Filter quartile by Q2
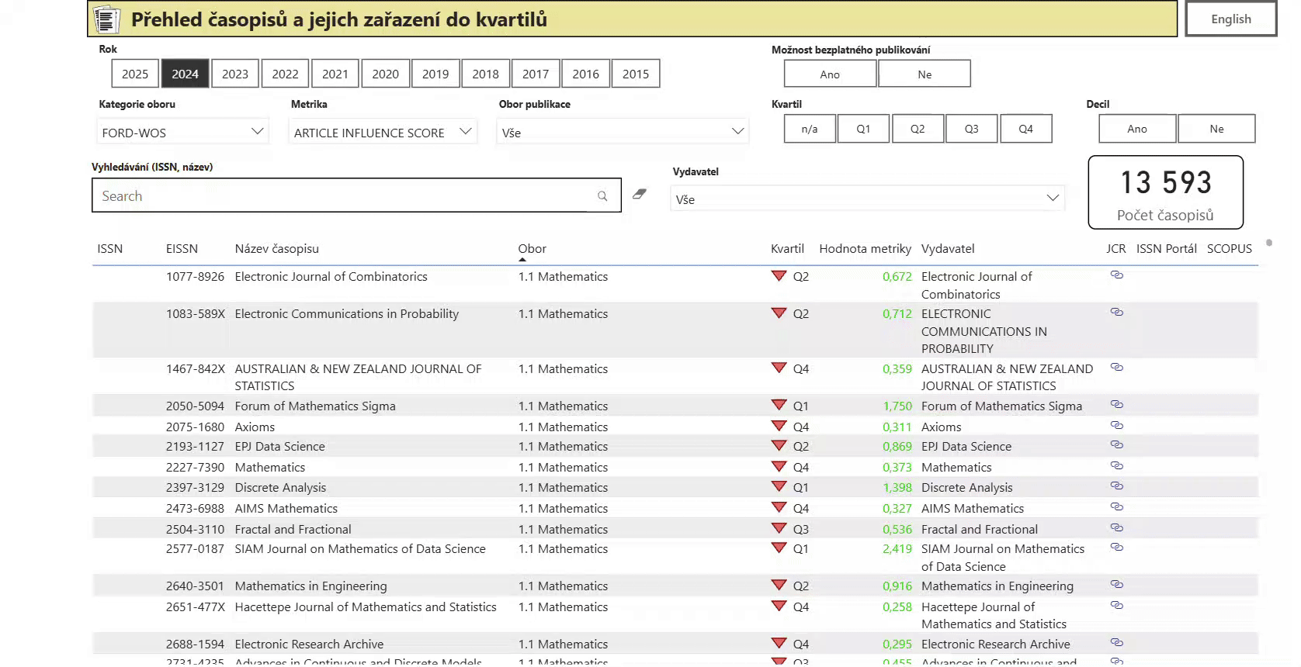The height and width of the screenshot is (667, 1301). (x=918, y=129)
